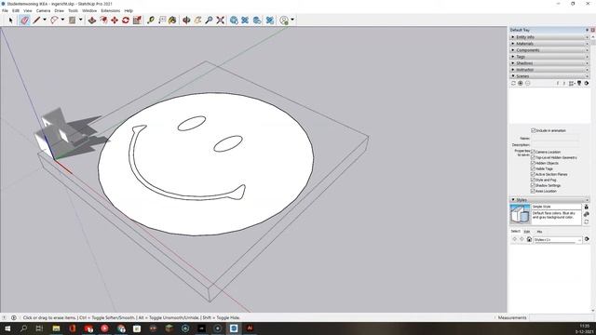Open the Line tool dropdown arrow
The width and height of the screenshot is (596, 335).
(x=45, y=20)
